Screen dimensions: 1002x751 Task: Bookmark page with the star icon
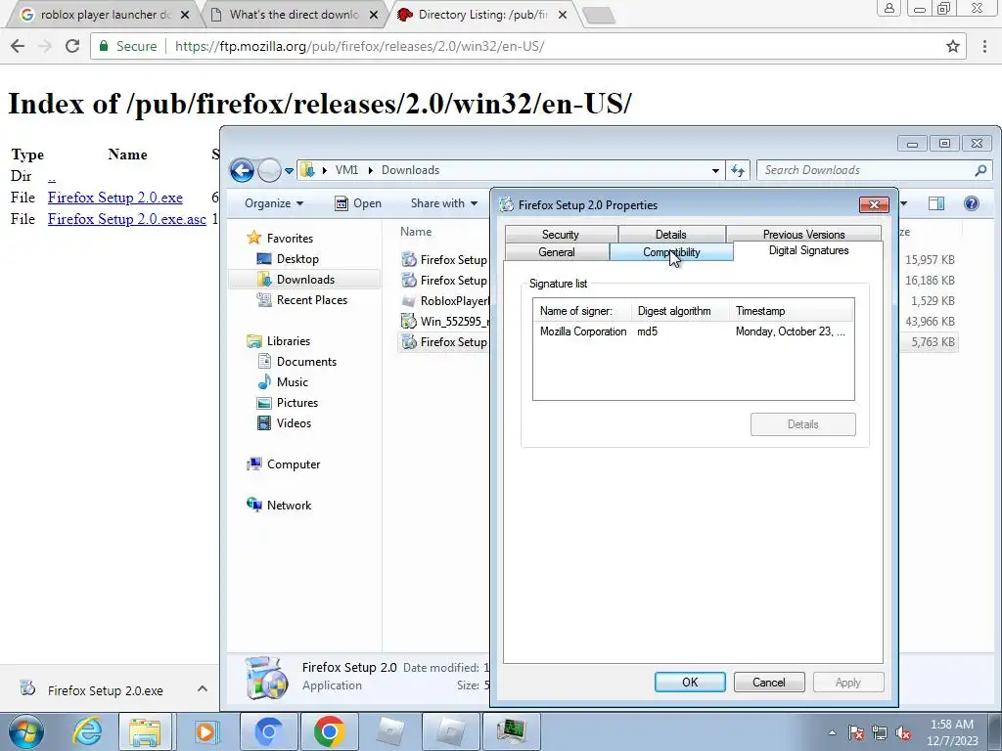[x=953, y=46]
